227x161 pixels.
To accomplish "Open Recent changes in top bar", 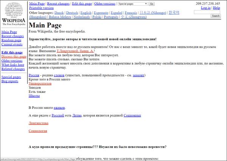I will 58,4.
